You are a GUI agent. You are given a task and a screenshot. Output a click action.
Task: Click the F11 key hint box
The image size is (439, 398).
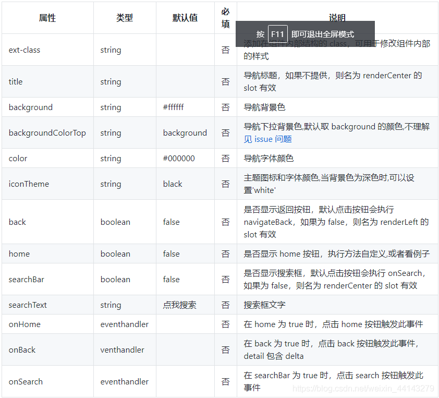[x=278, y=34]
